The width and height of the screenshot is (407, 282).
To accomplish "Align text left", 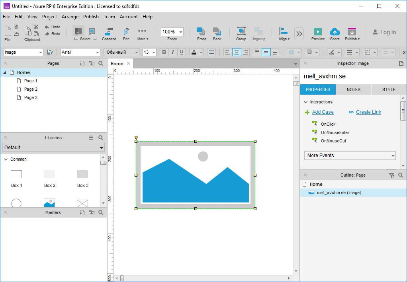I will 228,52.
